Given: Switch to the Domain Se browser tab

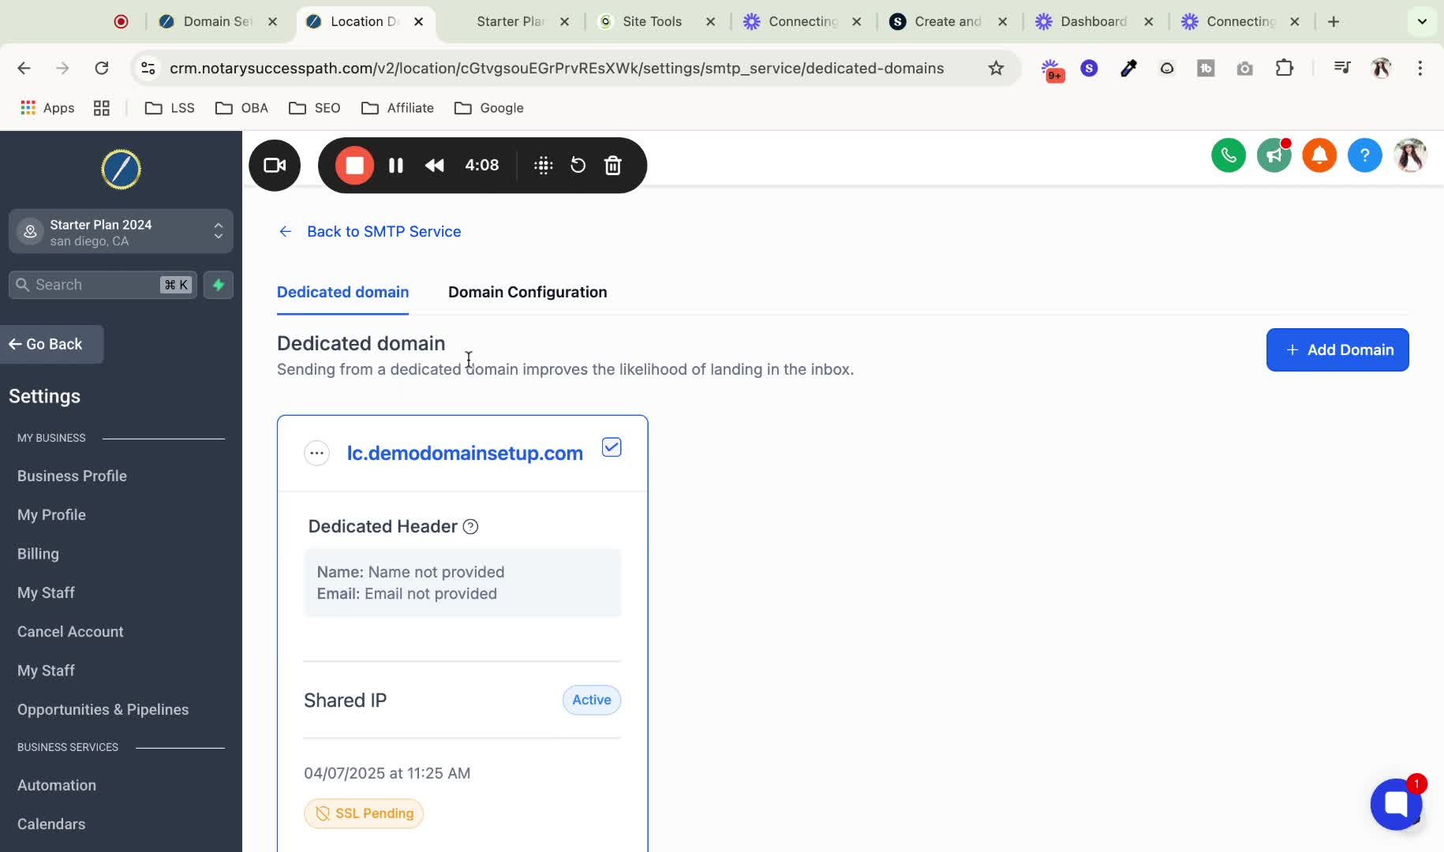Looking at the screenshot, I should point(217,21).
